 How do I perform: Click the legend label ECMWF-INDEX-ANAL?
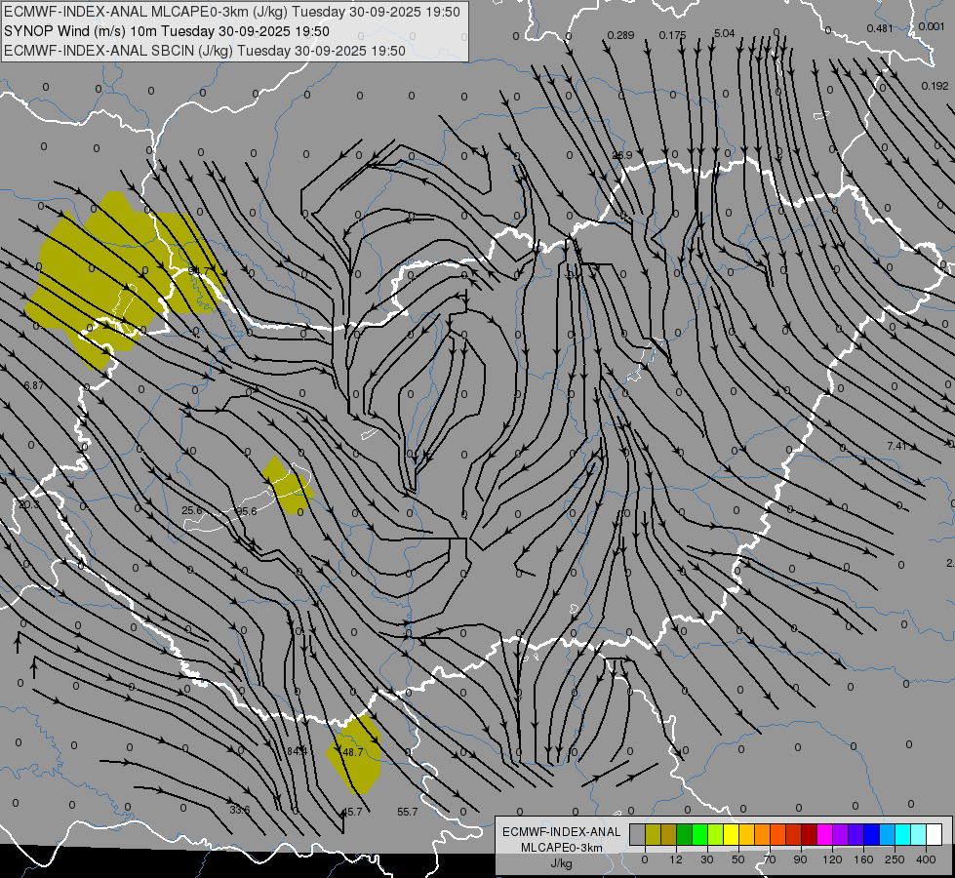[560, 831]
